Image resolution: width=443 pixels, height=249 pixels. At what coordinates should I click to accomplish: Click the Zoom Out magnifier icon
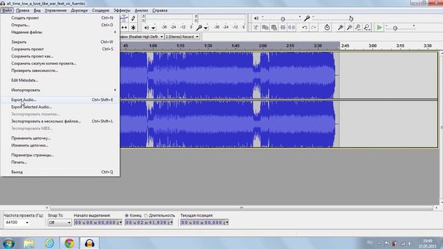(350, 28)
